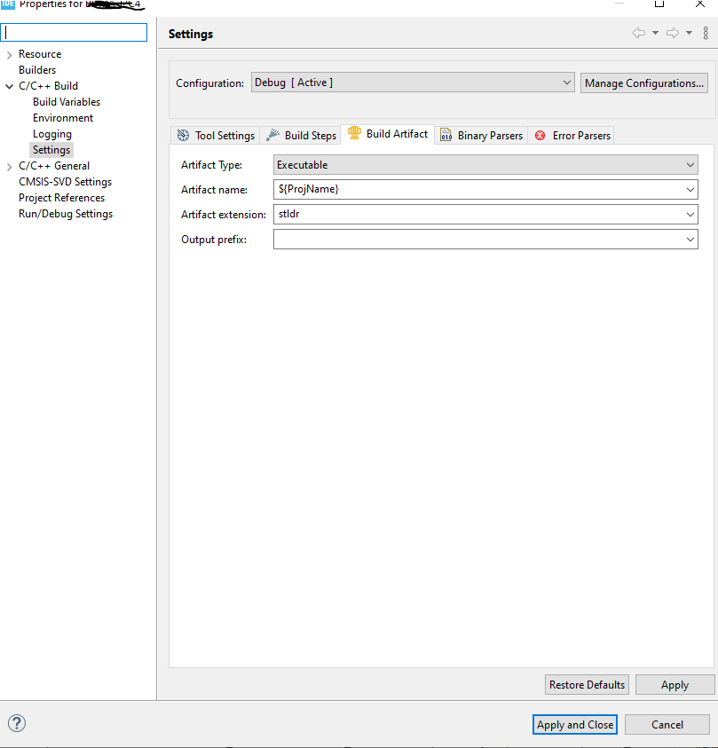
Task: Click the Apply and Close button
Action: (x=574, y=724)
